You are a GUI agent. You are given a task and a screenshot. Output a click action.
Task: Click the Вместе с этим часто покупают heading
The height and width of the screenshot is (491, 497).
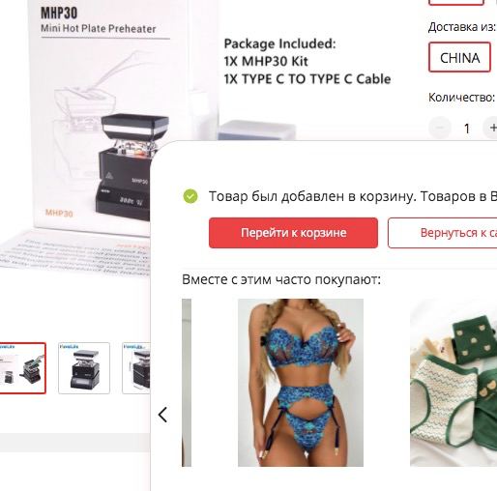(x=281, y=279)
